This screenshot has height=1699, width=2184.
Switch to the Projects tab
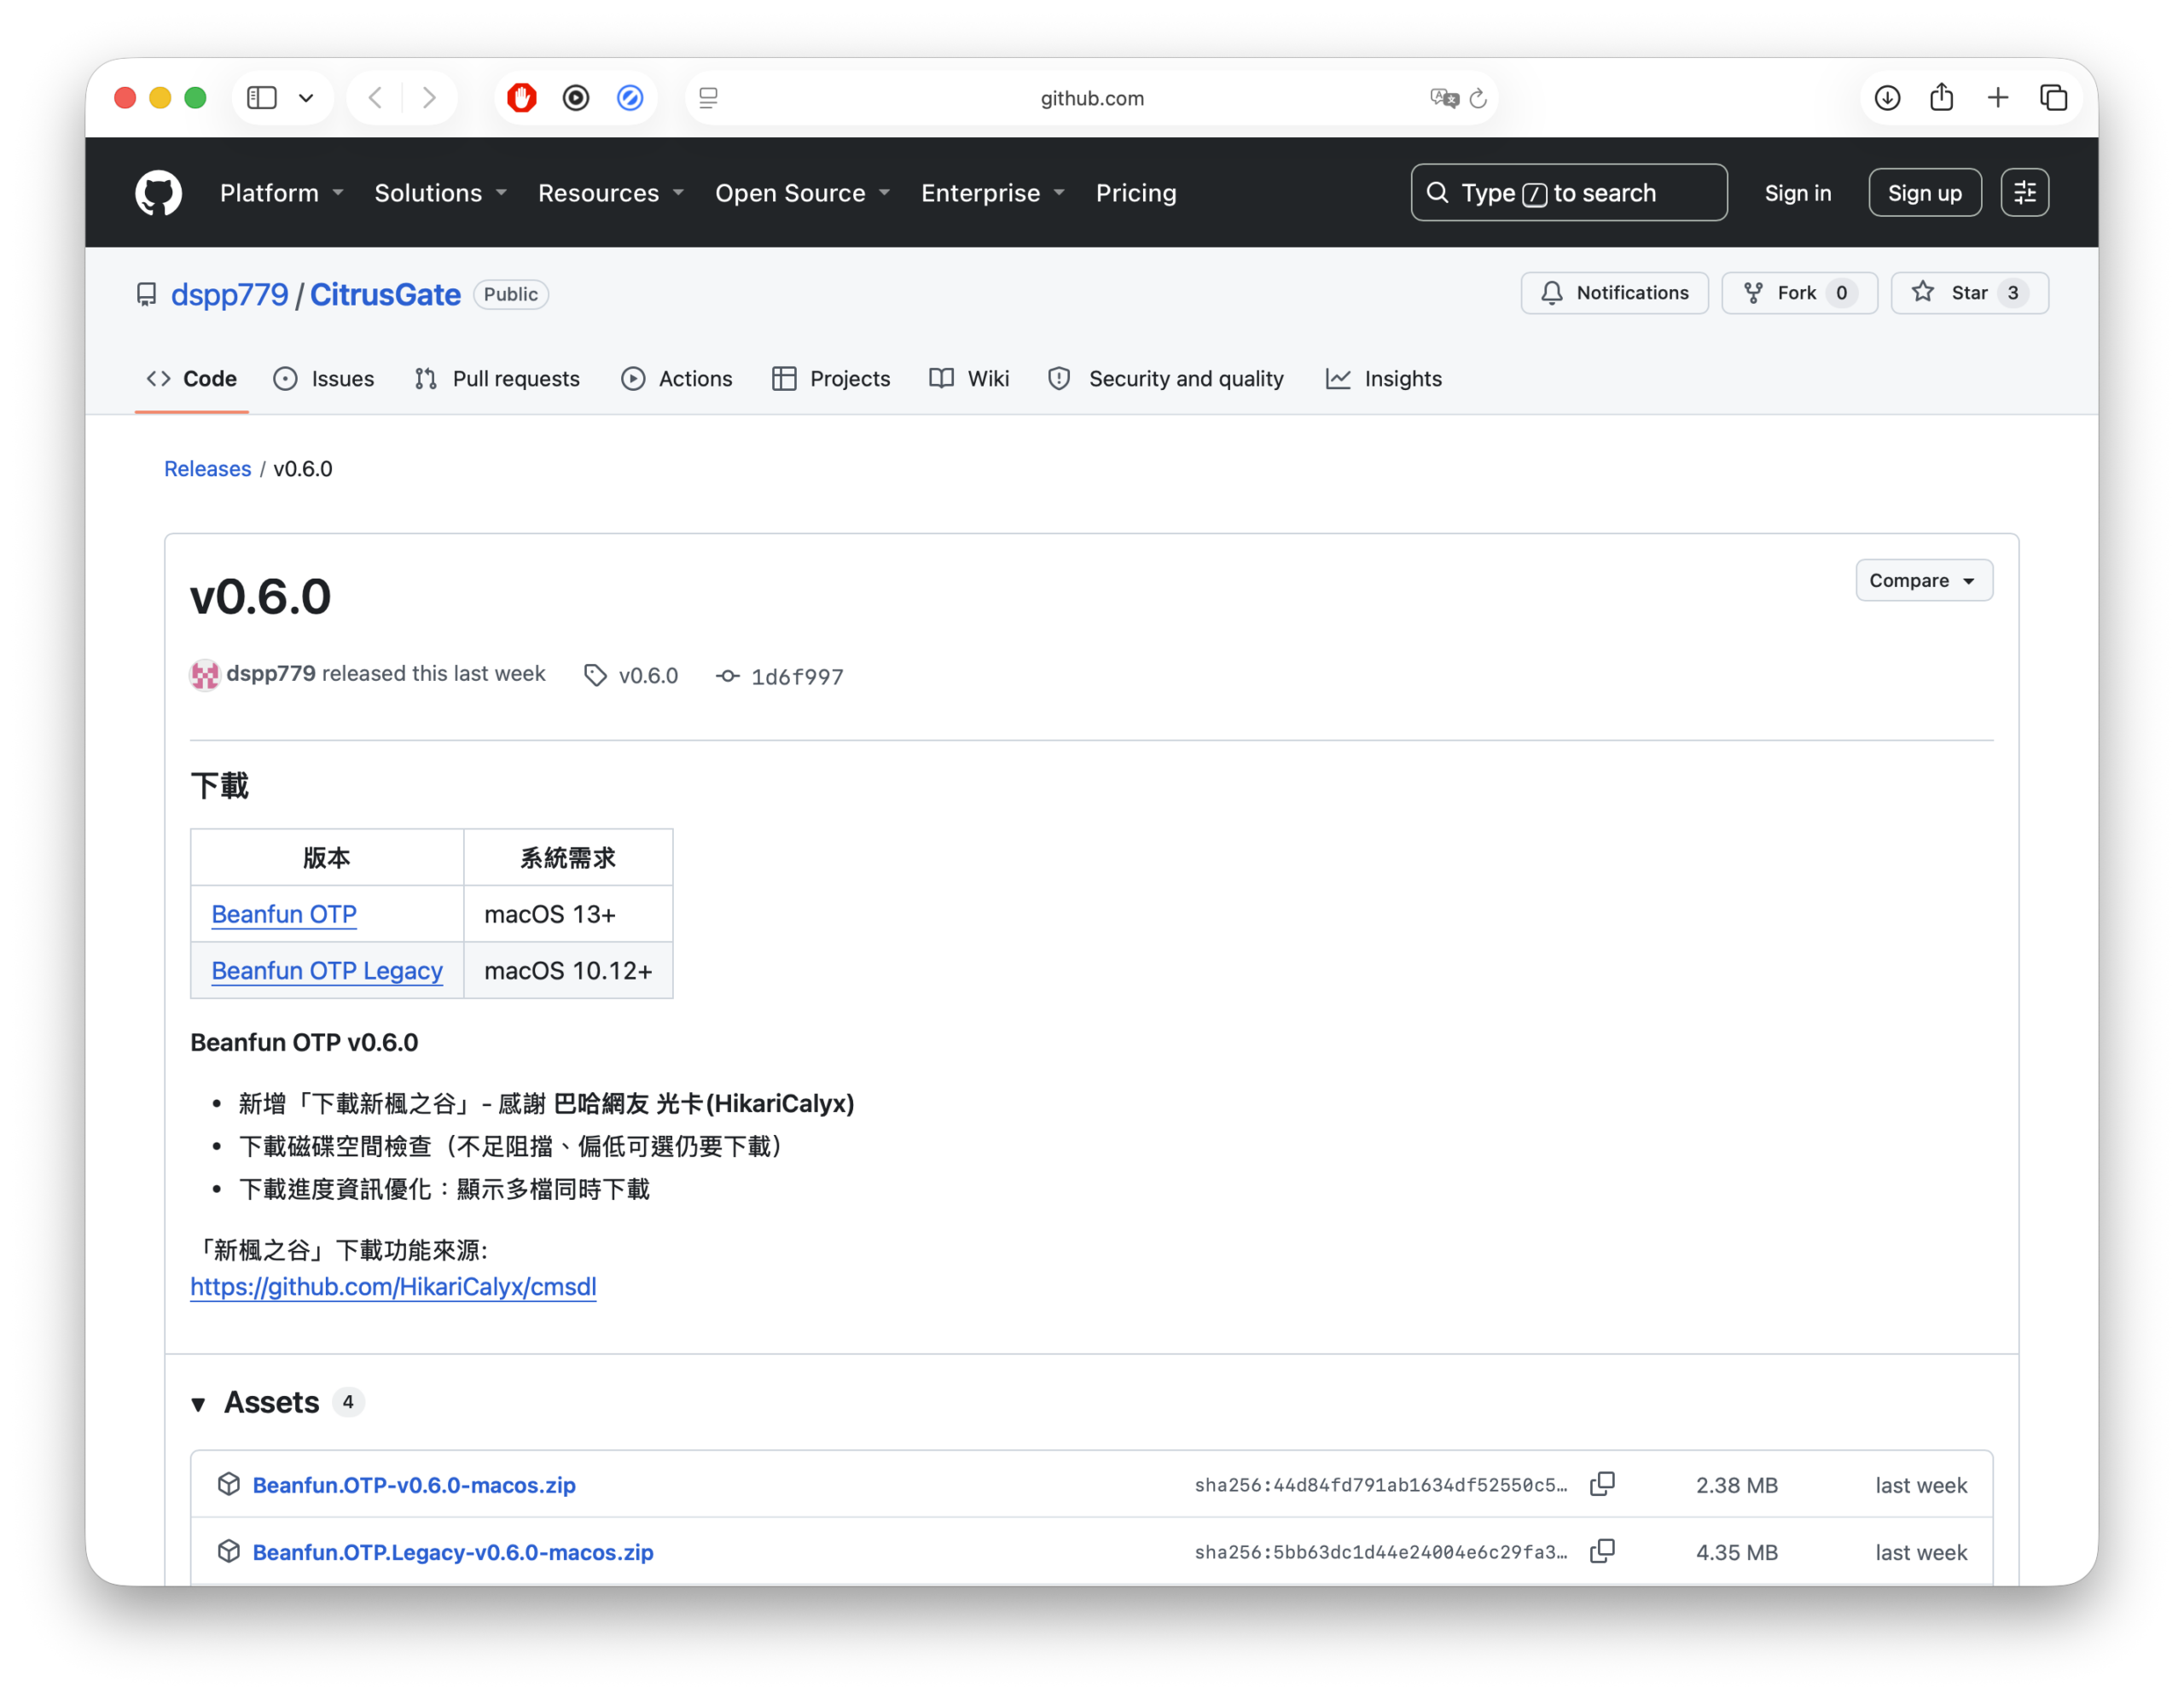(x=831, y=378)
